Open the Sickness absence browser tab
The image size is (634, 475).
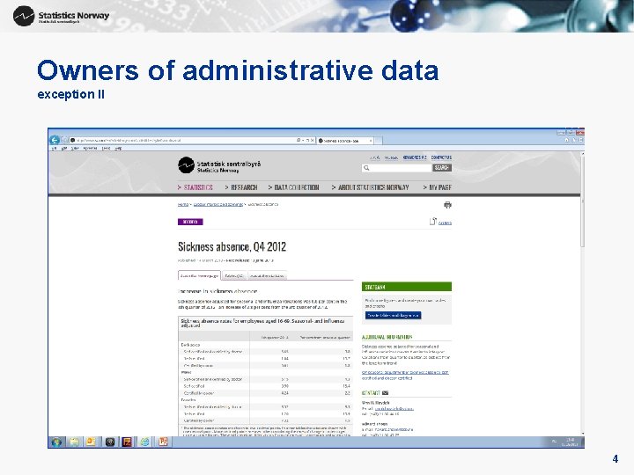click(x=345, y=141)
